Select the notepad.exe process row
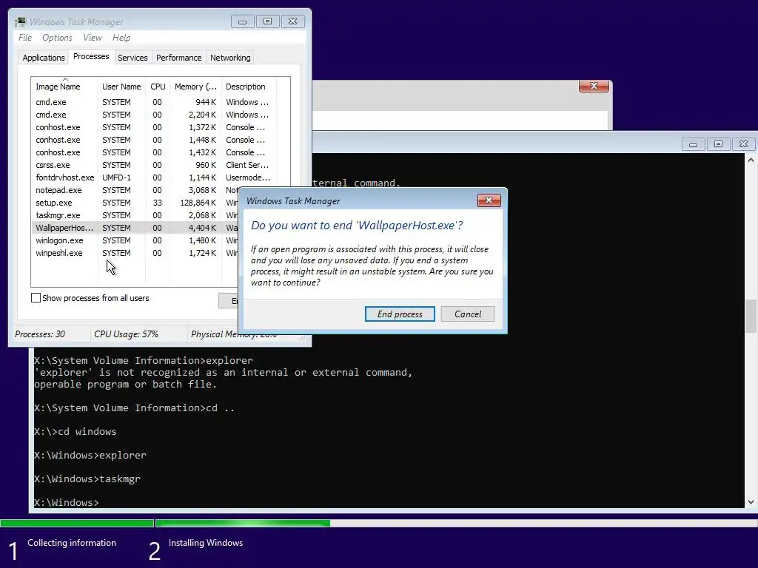The width and height of the screenshot is (758, 568). (135, 190)
